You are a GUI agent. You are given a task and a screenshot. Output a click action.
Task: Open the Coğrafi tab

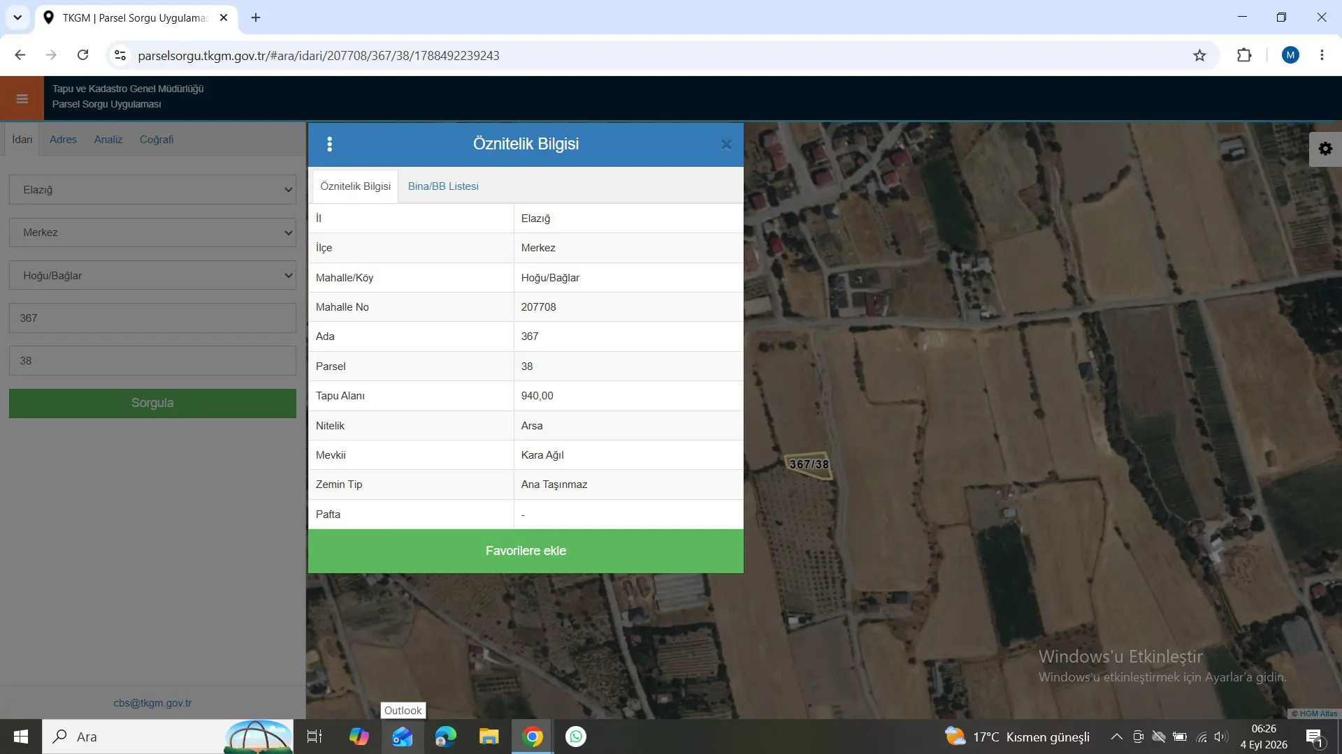[x=157, y=140]
